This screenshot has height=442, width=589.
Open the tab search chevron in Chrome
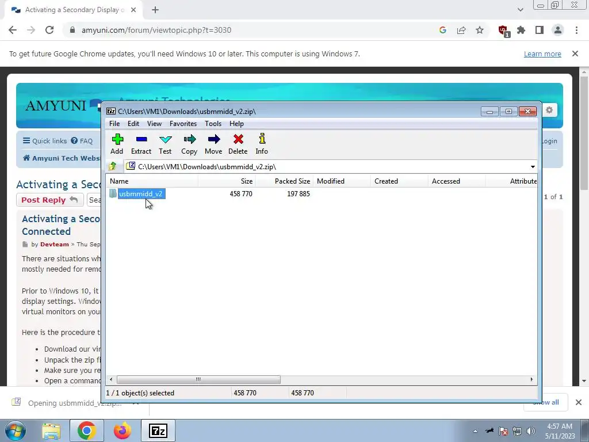(x=520, y=10)
